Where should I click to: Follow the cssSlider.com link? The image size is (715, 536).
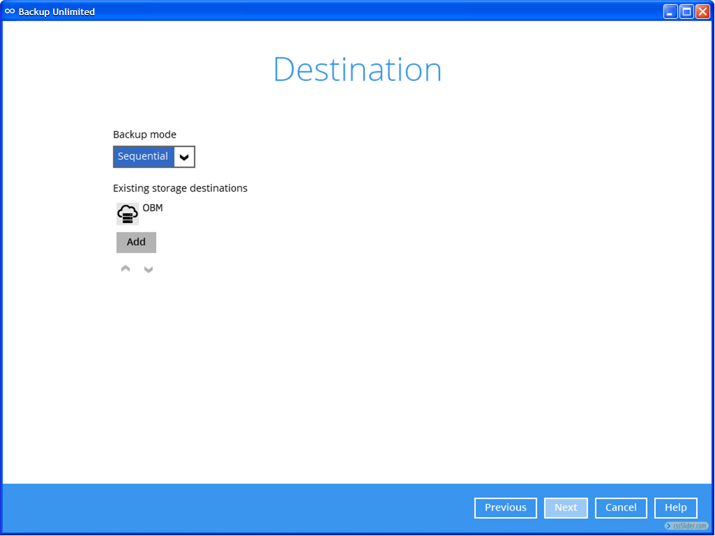point(687,526)
